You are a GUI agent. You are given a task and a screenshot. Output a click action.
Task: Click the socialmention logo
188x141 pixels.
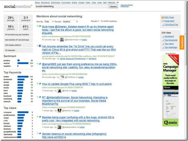pyautogui.click(x=18, y=6)
